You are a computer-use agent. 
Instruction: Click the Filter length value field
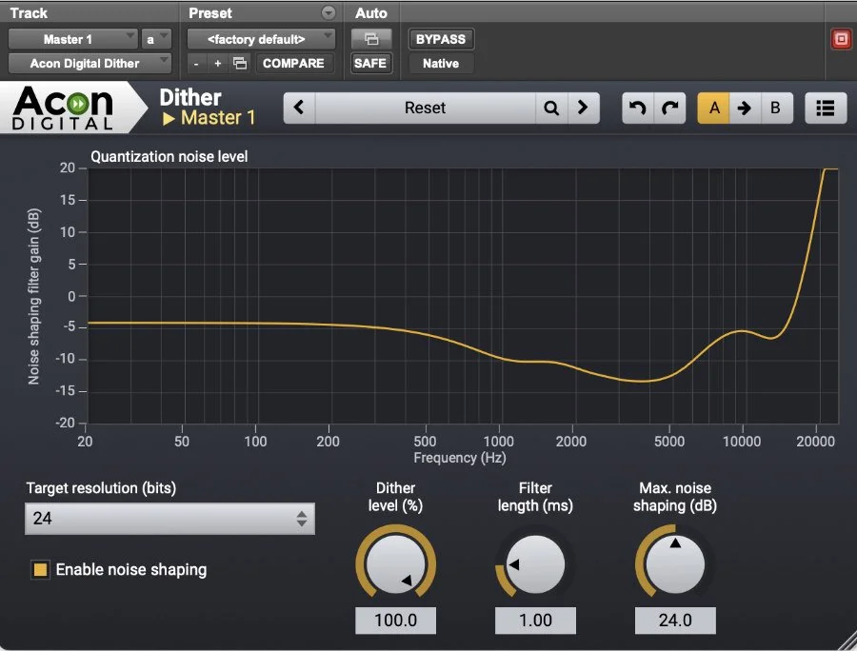pos(534,620)
